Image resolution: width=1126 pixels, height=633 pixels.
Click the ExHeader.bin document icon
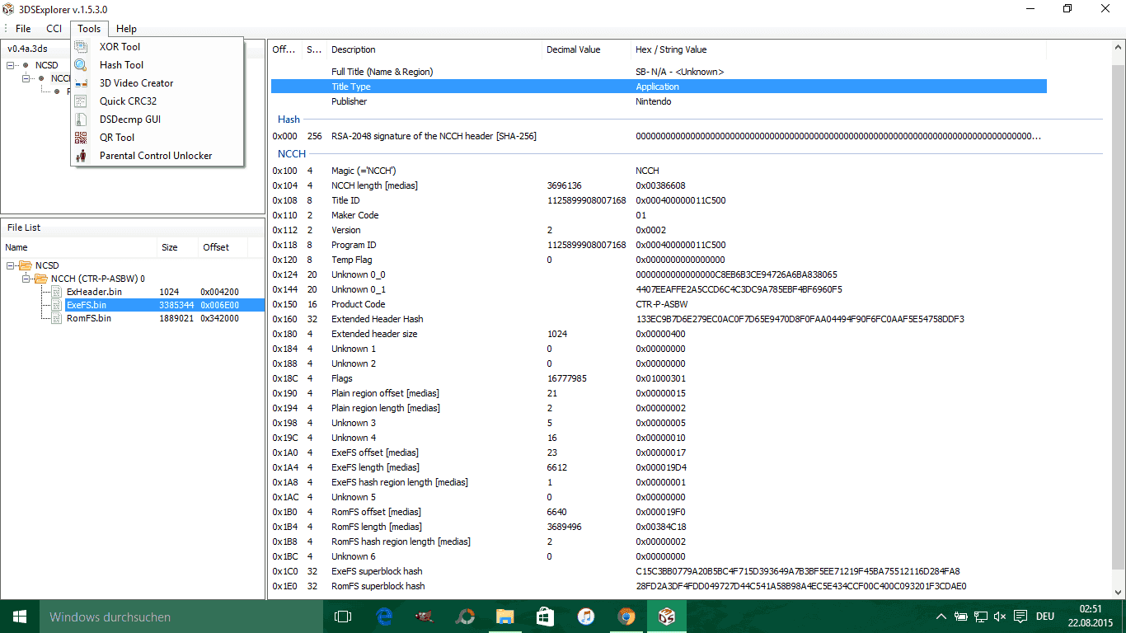(x=57, y=292)
